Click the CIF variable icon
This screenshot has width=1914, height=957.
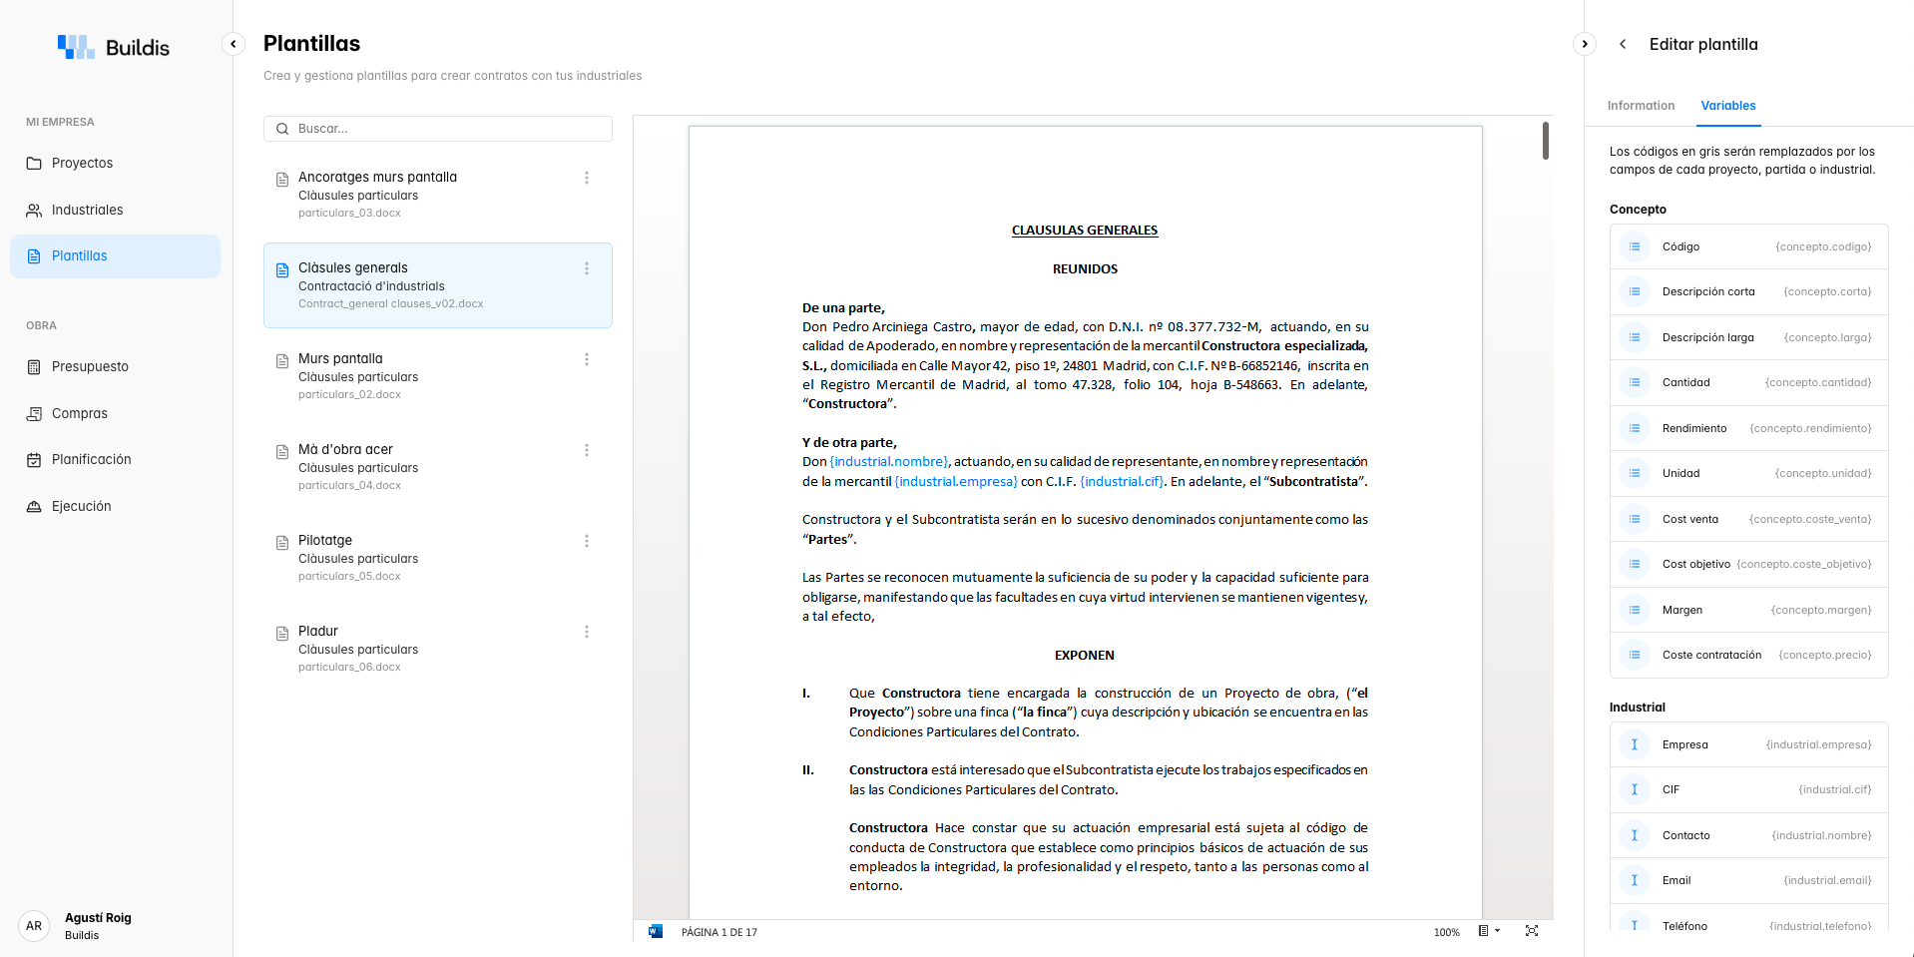1635,789
